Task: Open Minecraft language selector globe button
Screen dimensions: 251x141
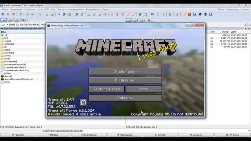Action: coord(84,102)
